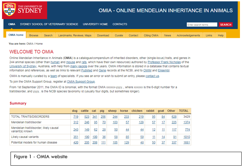This screenshot has width=243, height=167.
Task: Select the OMIA home tab
Action: coord(16,35)
